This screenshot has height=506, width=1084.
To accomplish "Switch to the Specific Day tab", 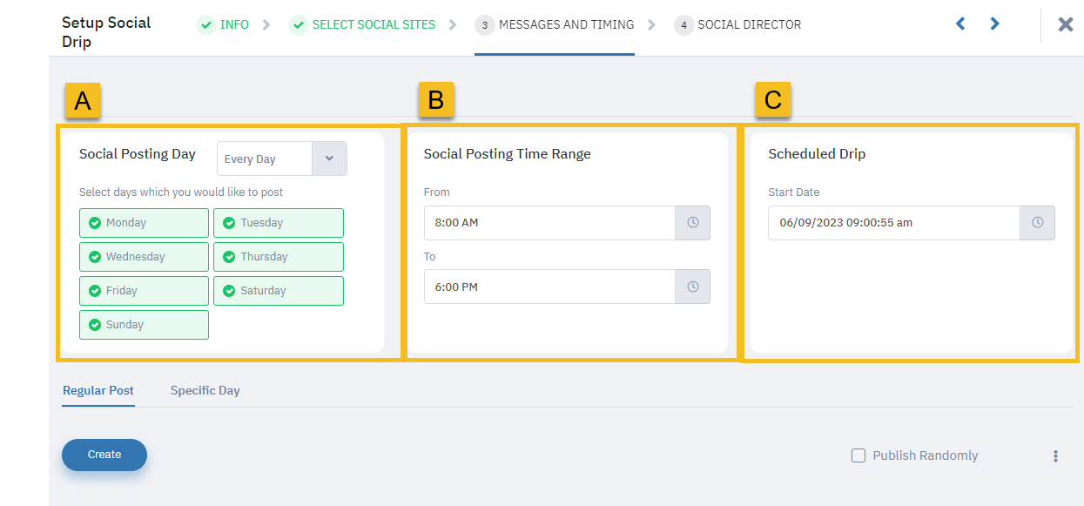I will 205,390.
